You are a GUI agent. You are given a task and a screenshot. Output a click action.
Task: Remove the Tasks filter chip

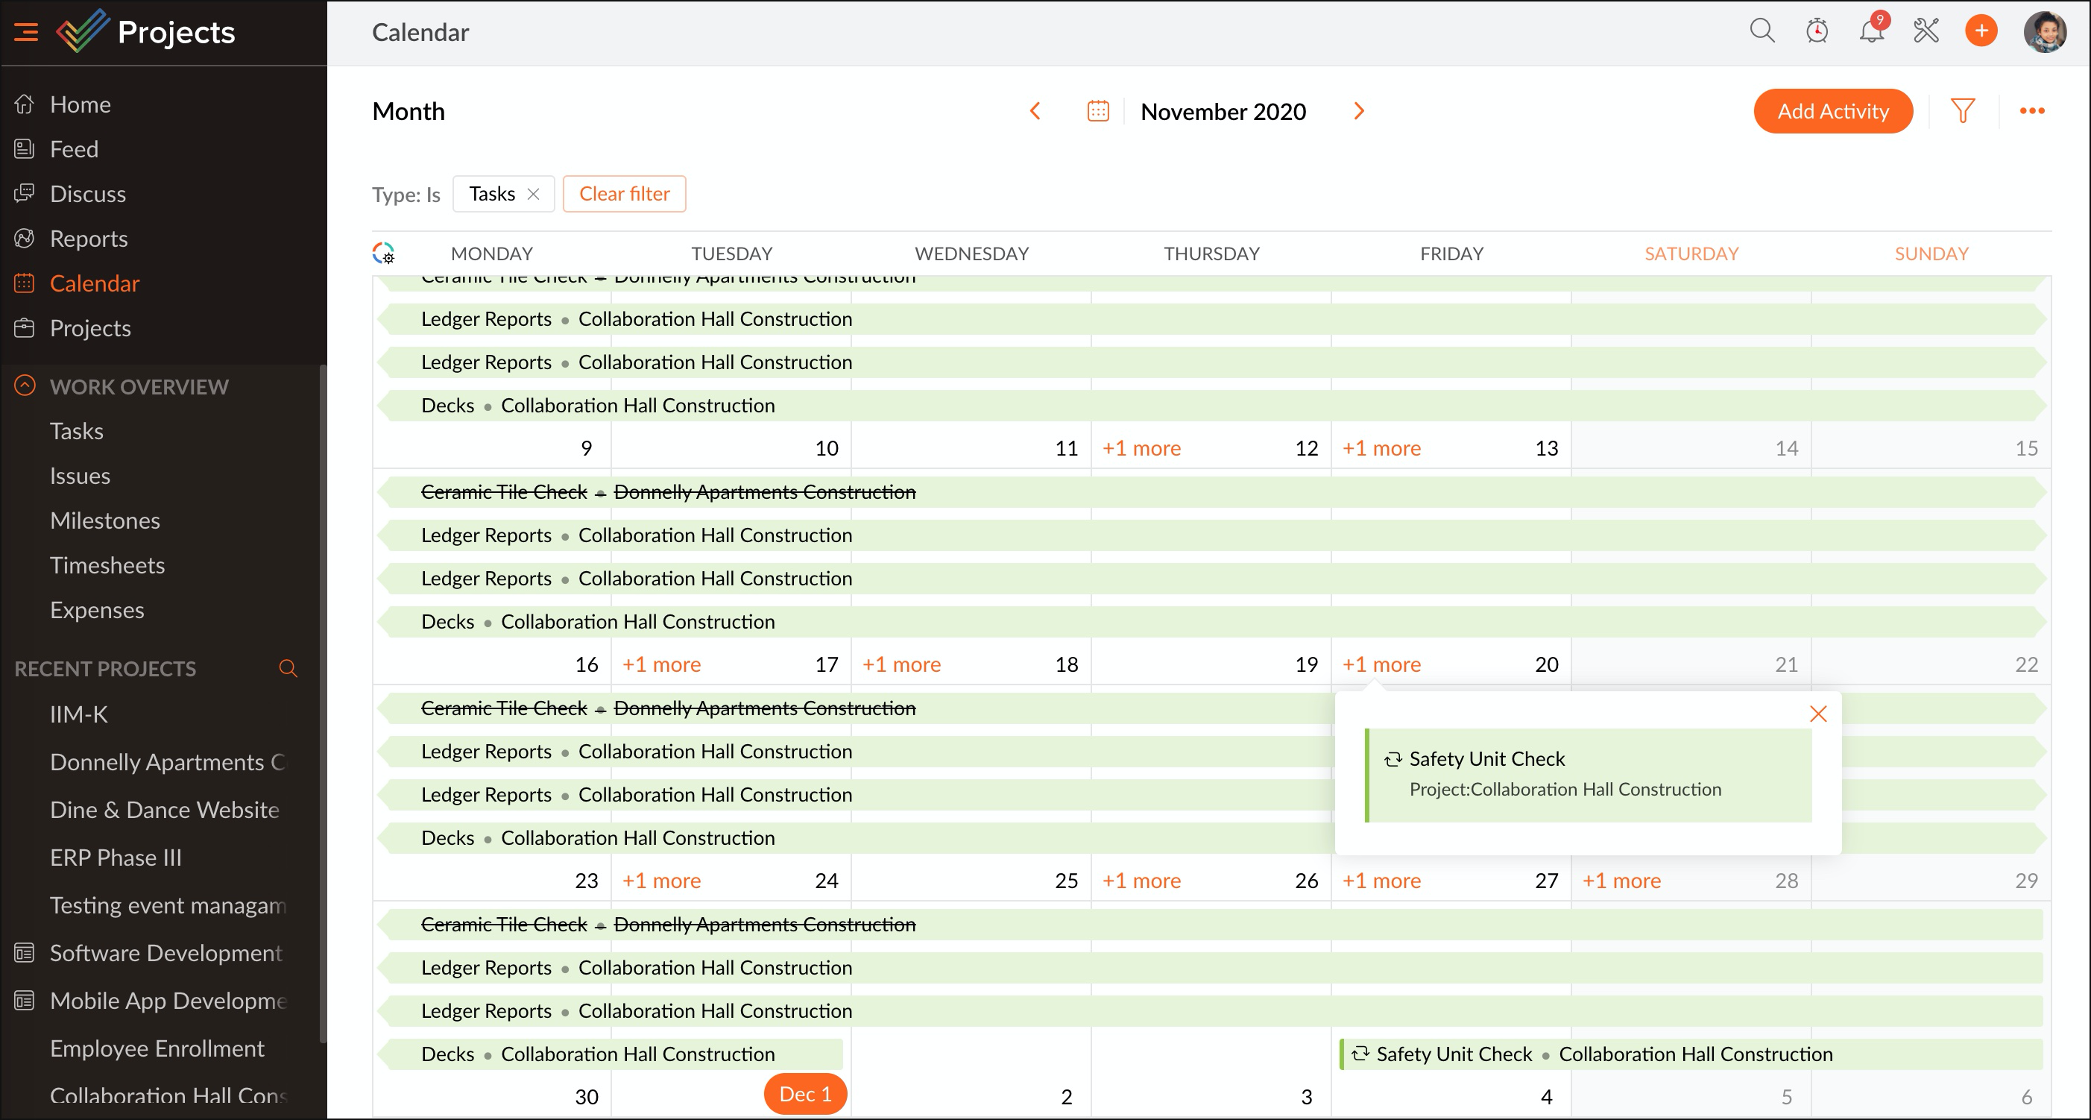pos(533,194)
